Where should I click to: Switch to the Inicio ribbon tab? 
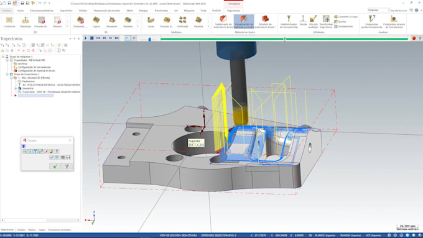21,11
